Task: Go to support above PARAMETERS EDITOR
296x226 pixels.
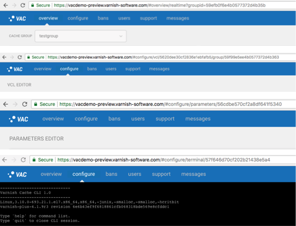Action: pyautogui.click(x=165, y=119)
